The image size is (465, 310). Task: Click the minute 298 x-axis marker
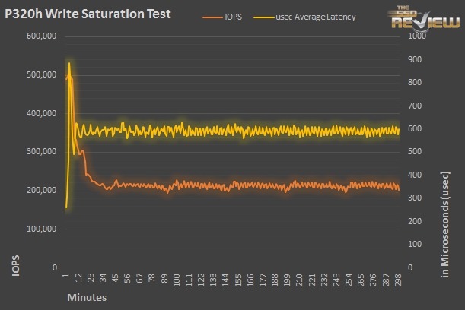pyautogui.click(x=397, y=280)
